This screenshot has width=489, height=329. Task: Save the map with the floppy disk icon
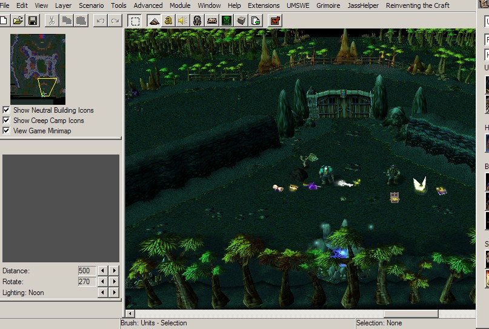pyautogui.click(x=33, y=21)
